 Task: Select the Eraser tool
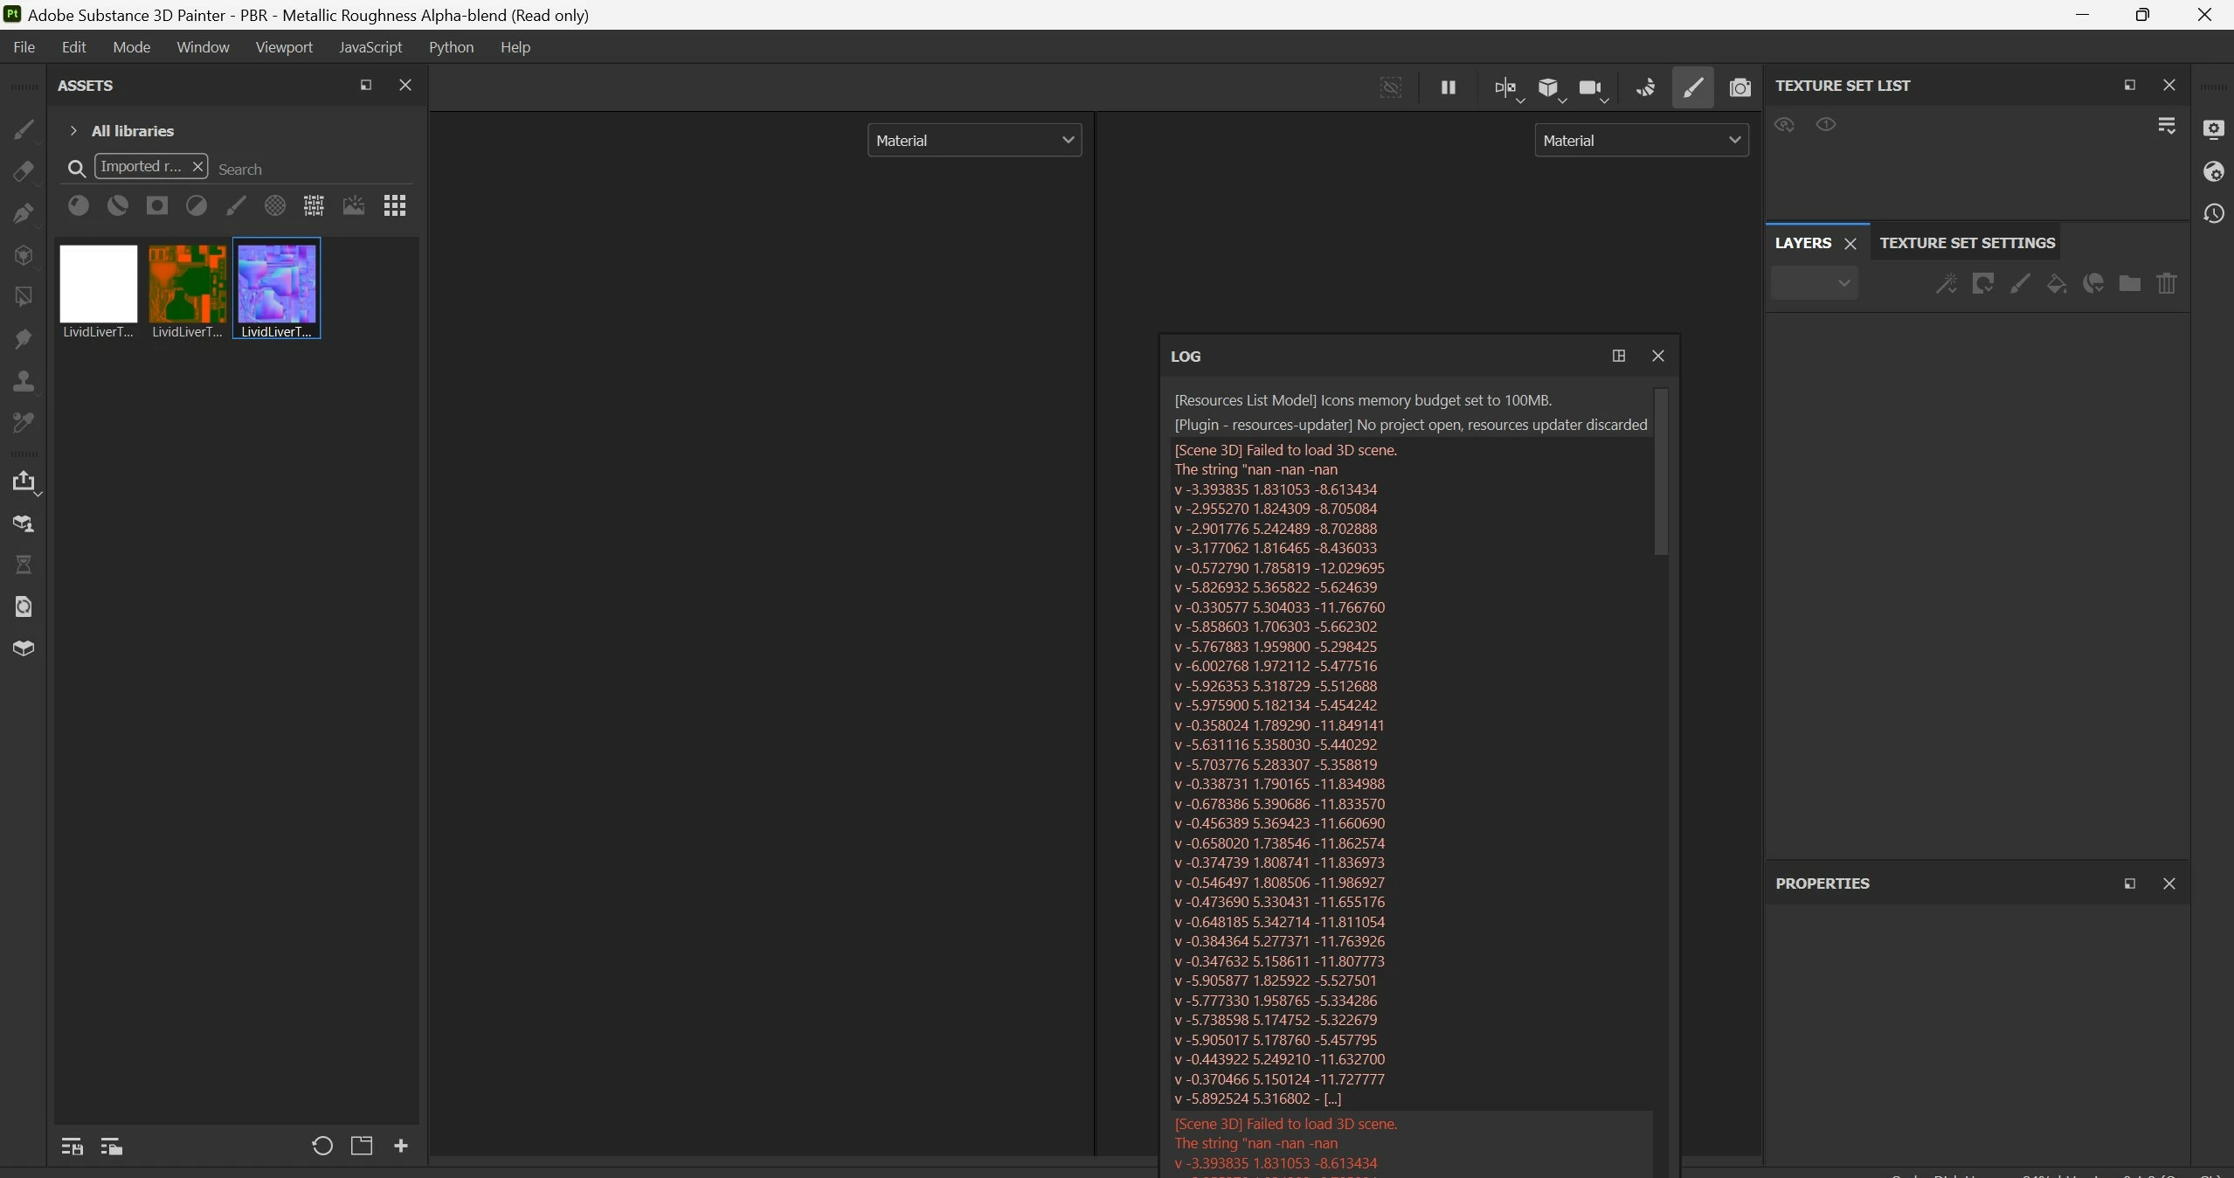24,171
